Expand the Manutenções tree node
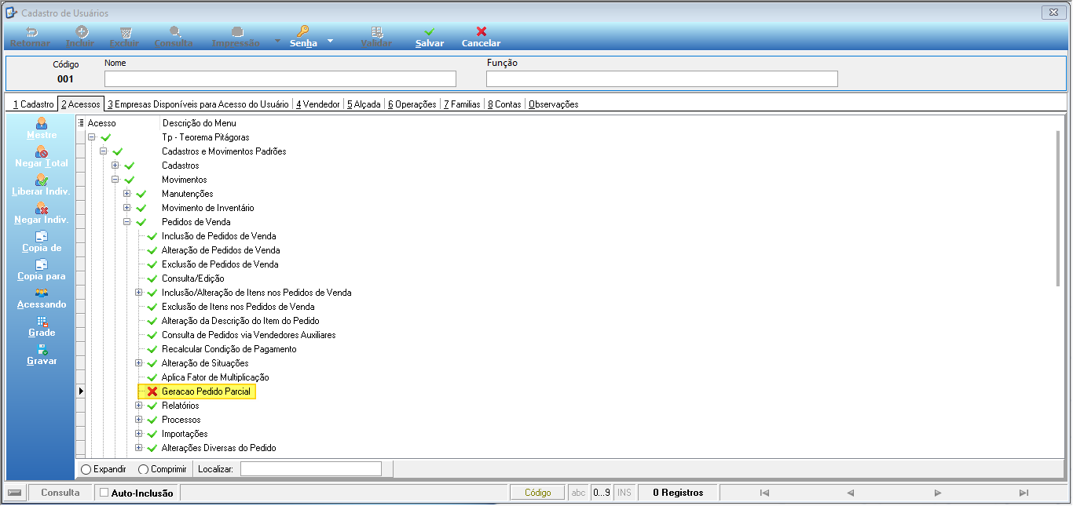The height and width of the screenshot is (506, 1073). [x=126, y=194]
